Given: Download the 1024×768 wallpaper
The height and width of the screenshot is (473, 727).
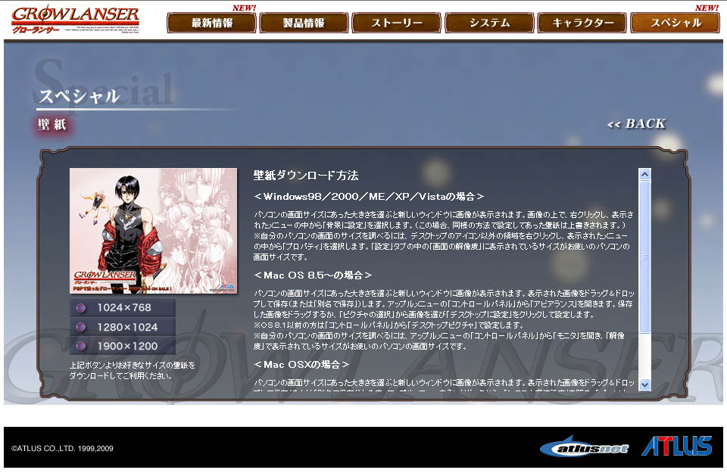Looking at the screenshot, I should tap(123, 307).
